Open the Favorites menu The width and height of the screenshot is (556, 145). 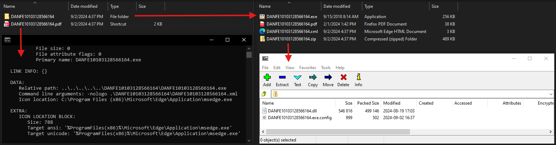point(308,68)
